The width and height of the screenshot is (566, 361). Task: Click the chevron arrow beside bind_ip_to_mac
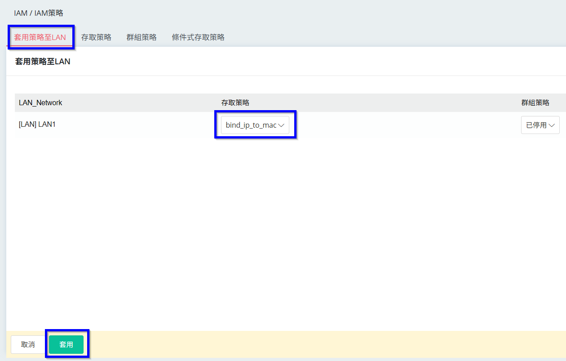[x=282, y=125]
